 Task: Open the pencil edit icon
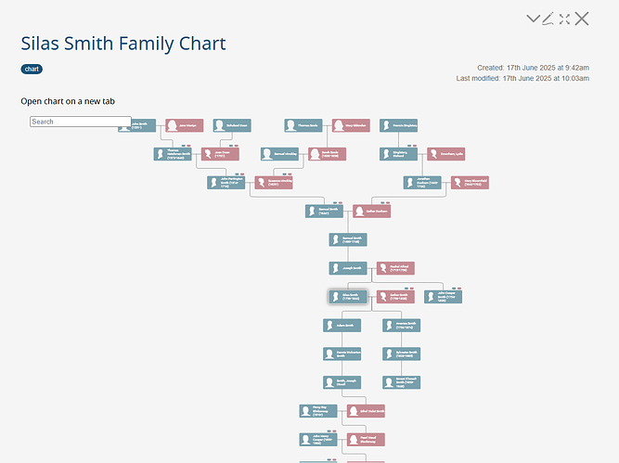[x=548, y=19]
